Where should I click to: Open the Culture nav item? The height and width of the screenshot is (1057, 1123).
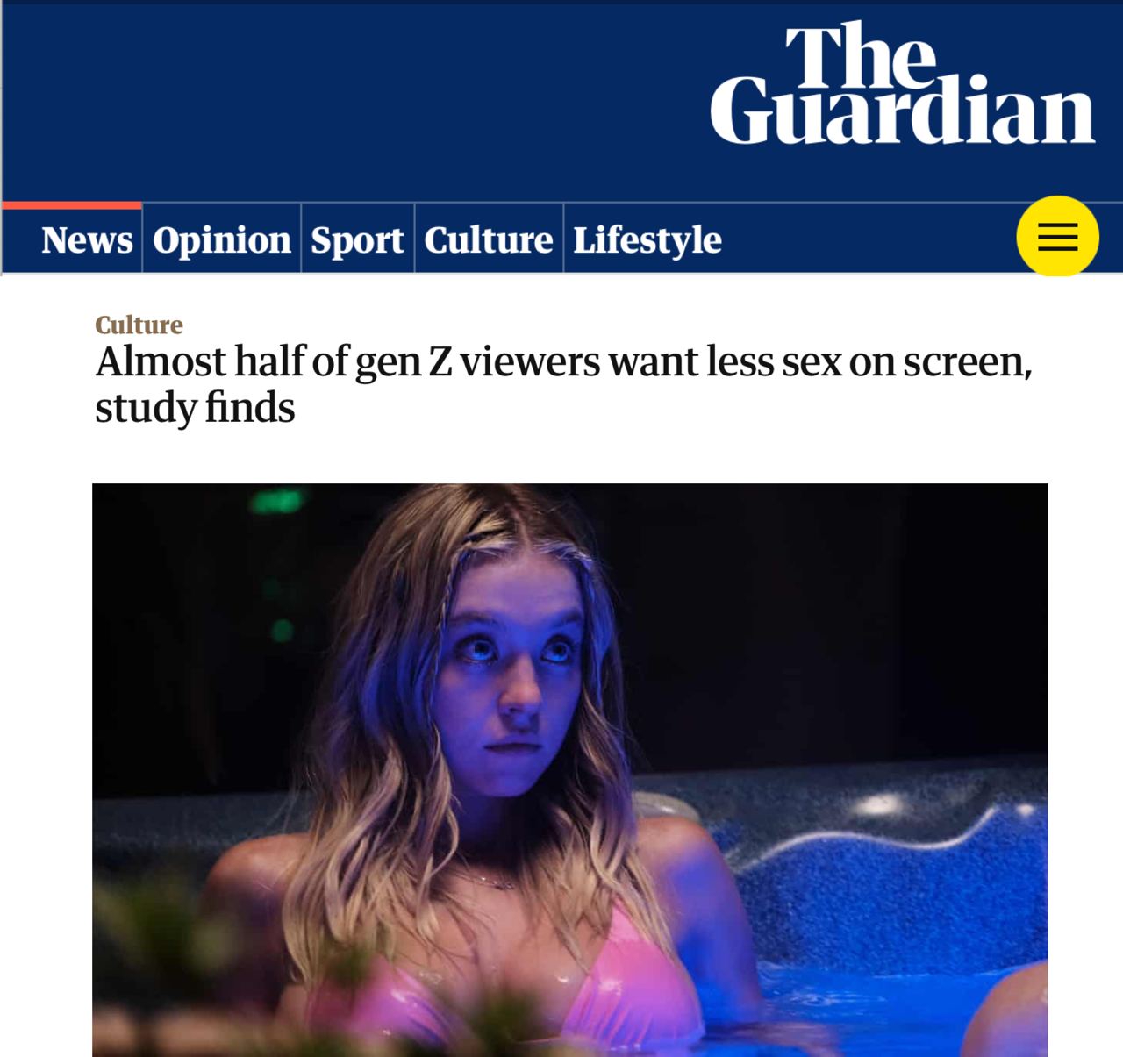(489, 239)
